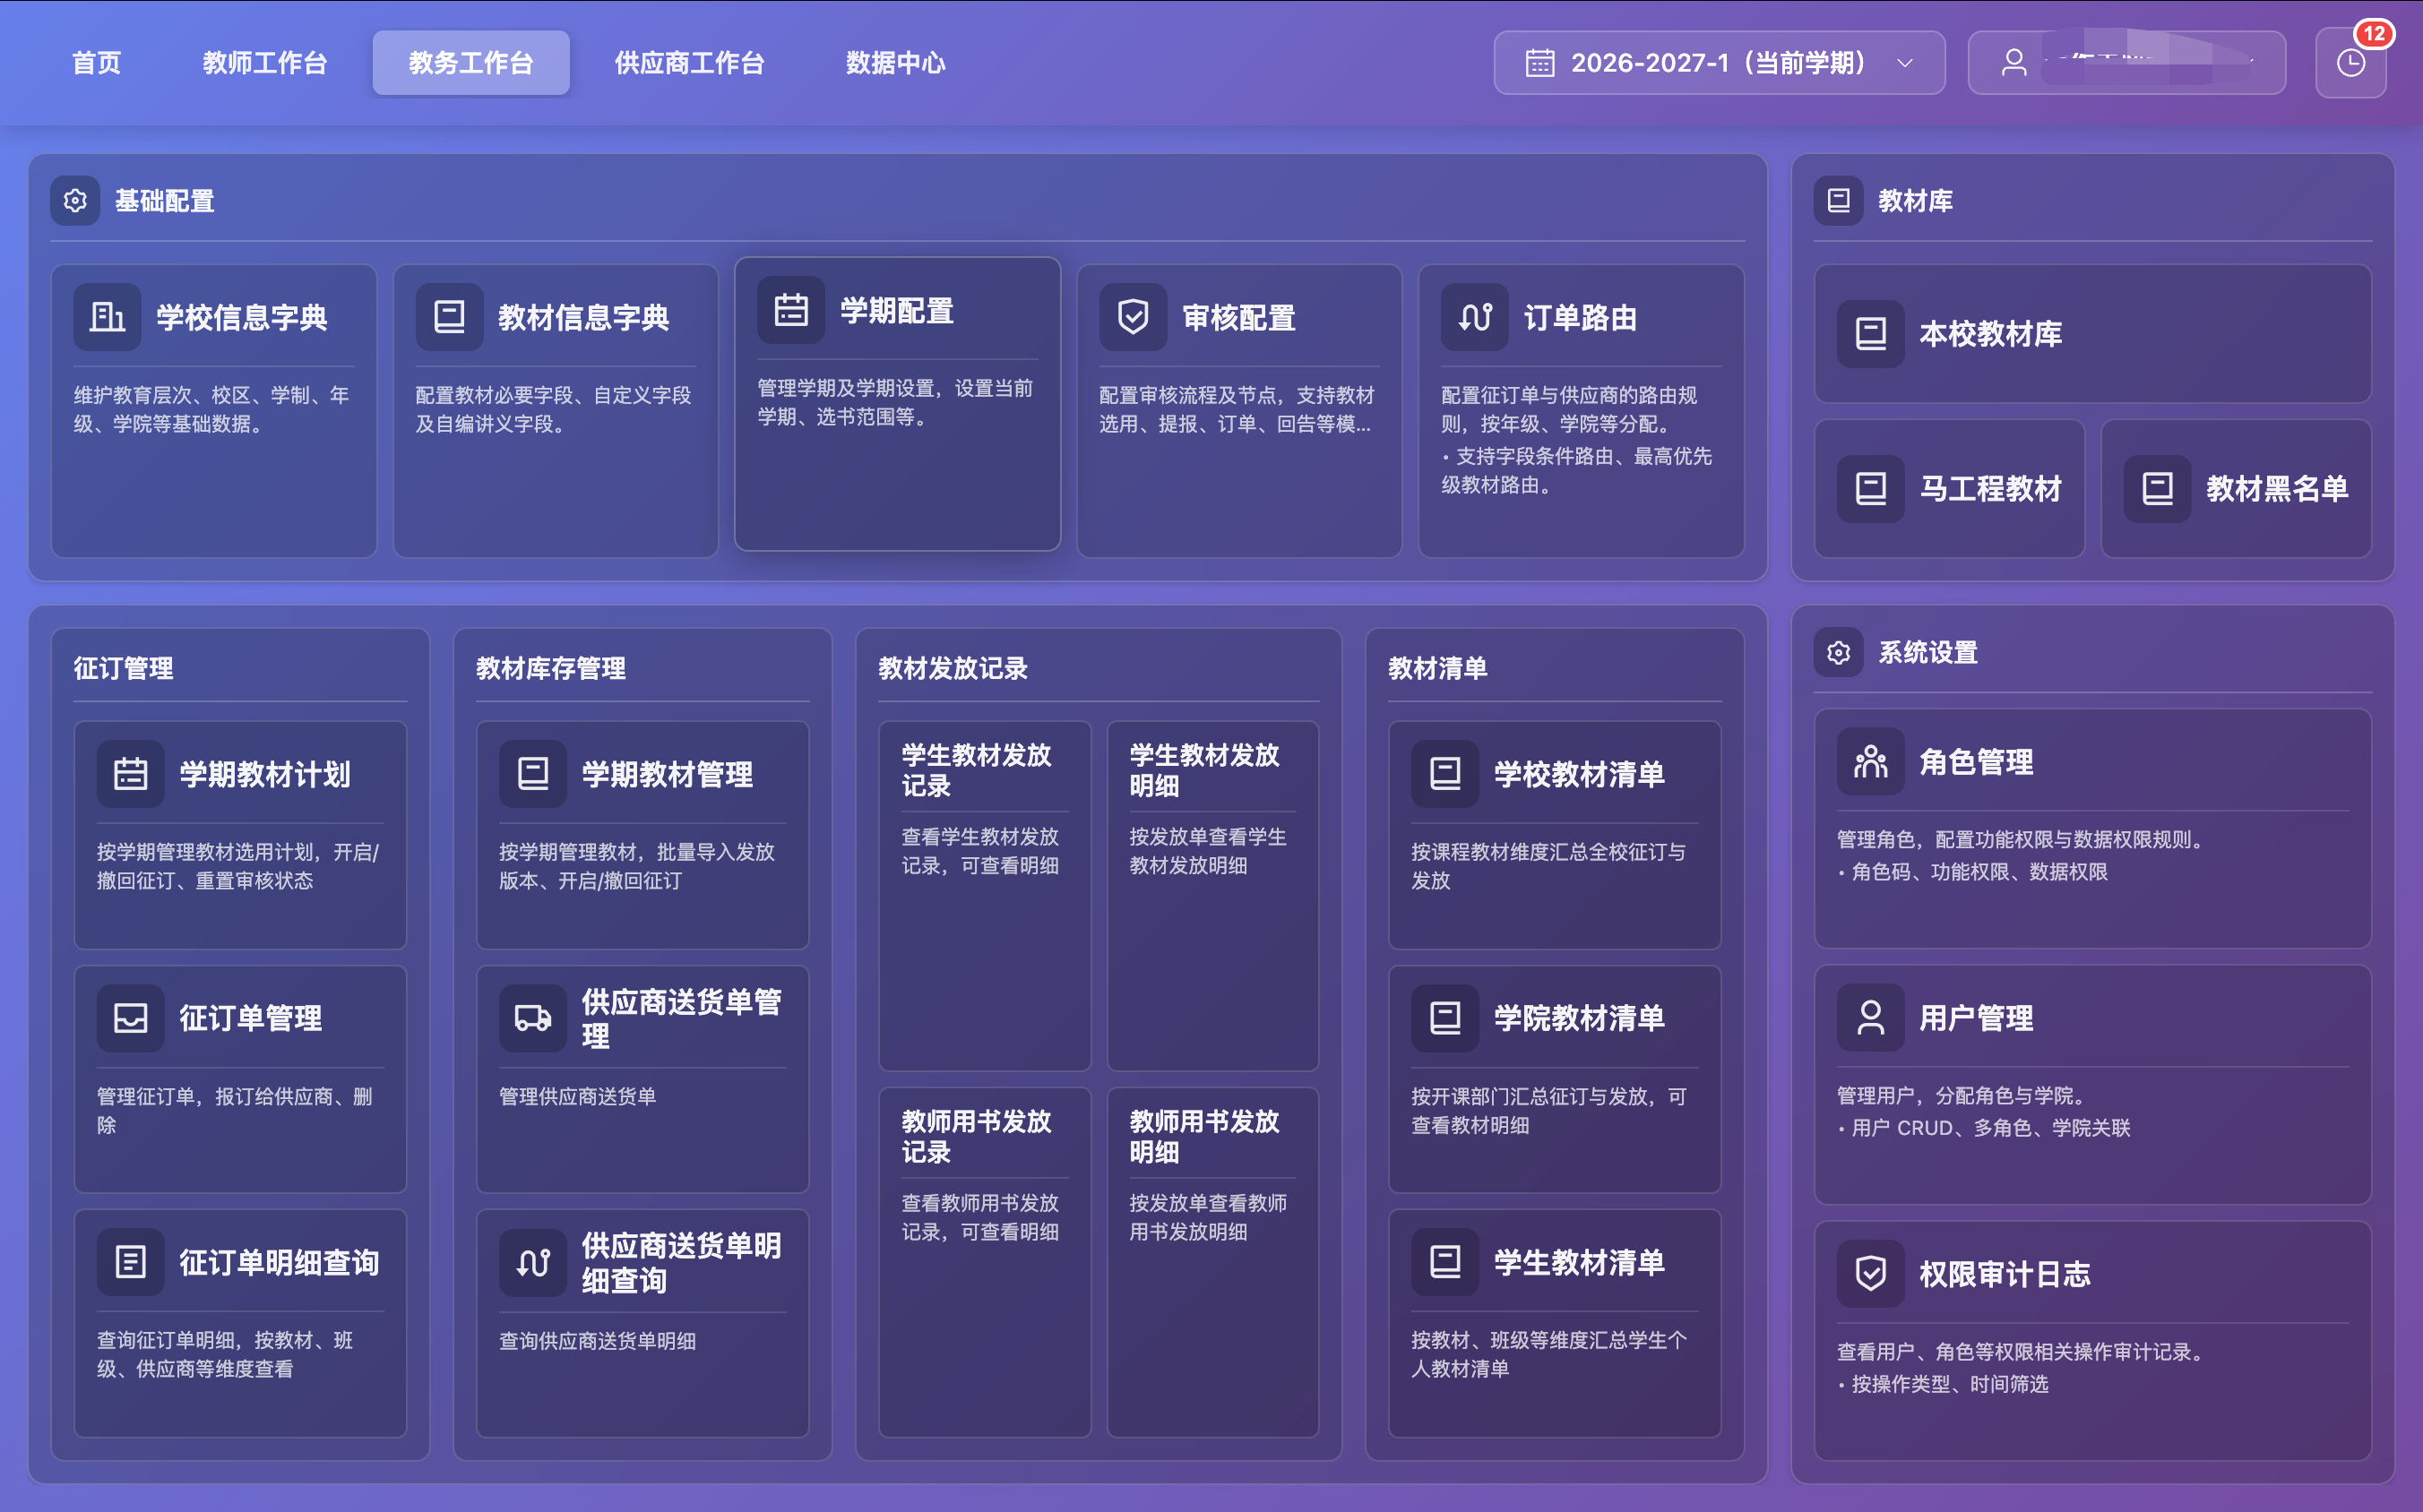Click the 教材黑名单 book icon

tap(2158, 488)
